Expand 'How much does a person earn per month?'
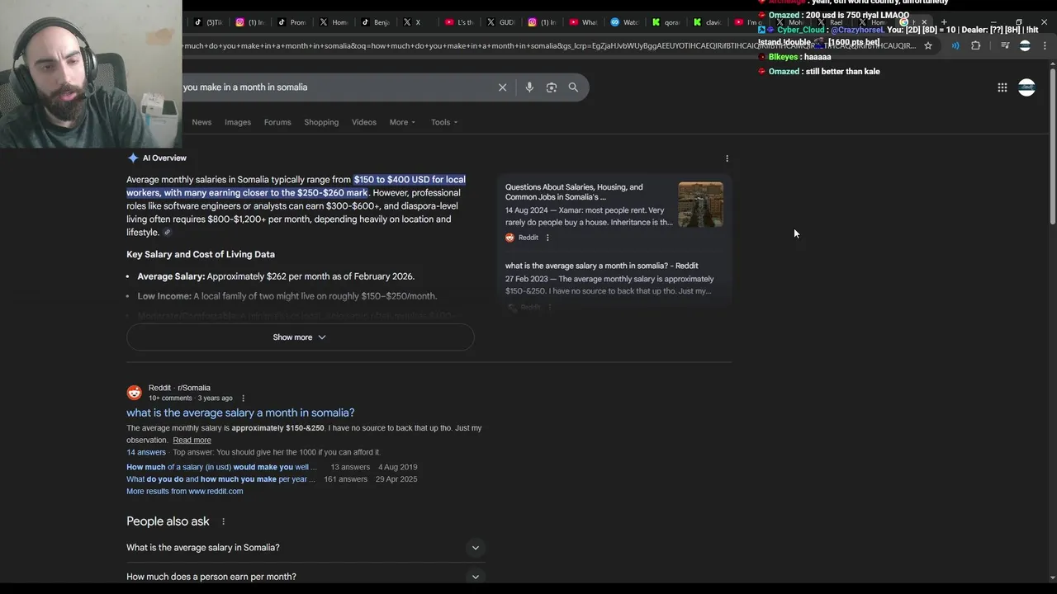This screenshot has width=1057, height=594. click(306, 577)
